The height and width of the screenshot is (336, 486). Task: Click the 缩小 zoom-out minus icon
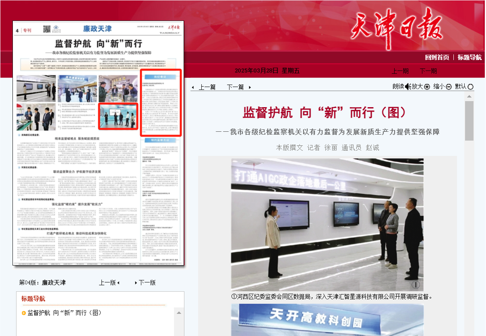449,87
